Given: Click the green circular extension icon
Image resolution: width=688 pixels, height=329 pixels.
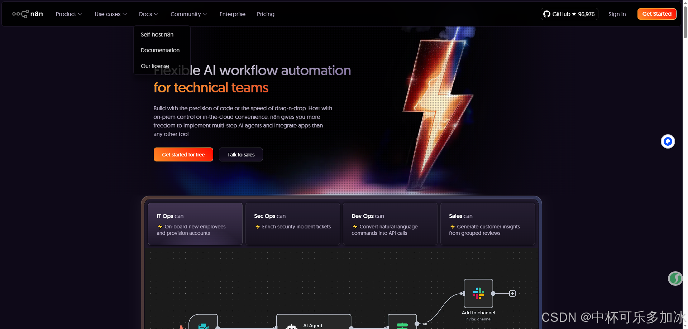Looking at the screenshot, I should pos(675,279).
